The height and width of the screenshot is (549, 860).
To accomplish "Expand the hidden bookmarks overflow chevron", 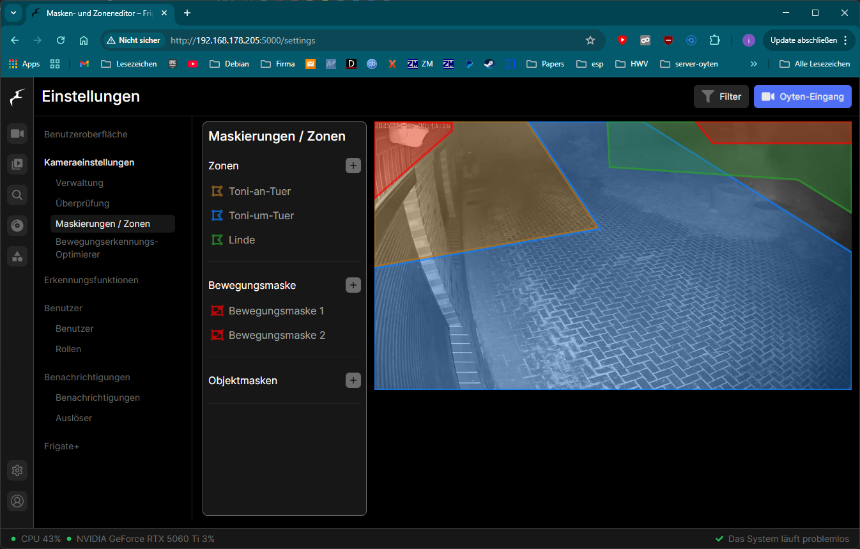I will [x=754, y=64].
